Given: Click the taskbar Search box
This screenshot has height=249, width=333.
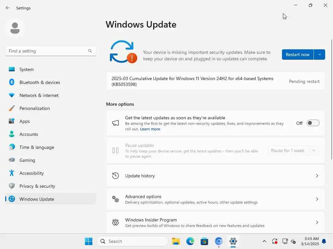Looking at the screenshot, I should click(132, 241).
